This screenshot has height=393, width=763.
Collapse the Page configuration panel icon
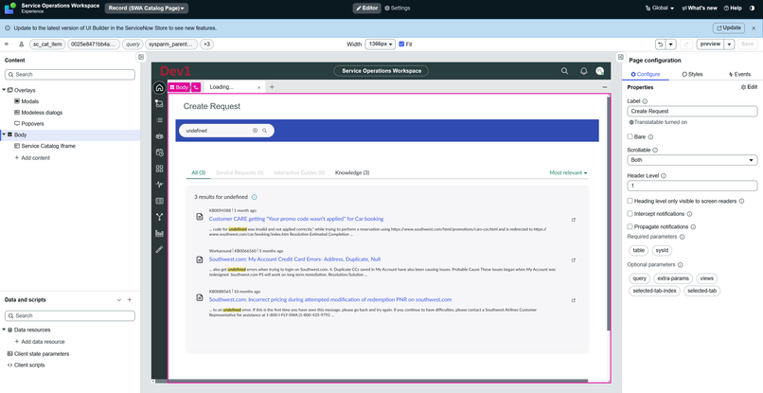click(x=621, y=57)
